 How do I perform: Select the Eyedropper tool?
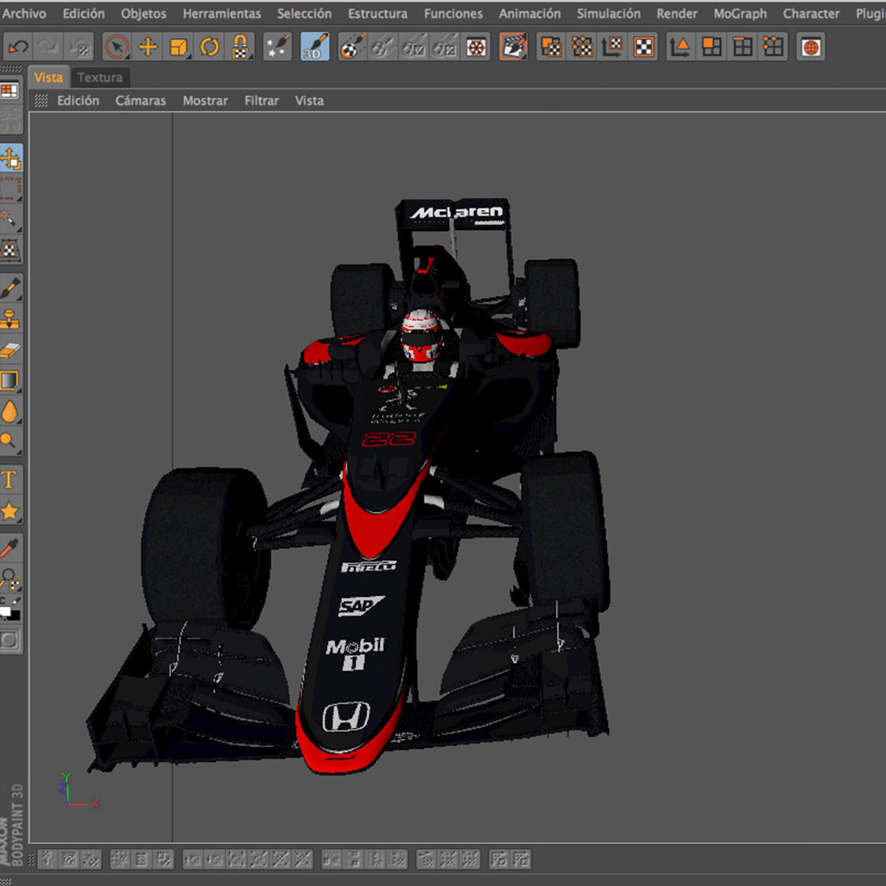10,549
